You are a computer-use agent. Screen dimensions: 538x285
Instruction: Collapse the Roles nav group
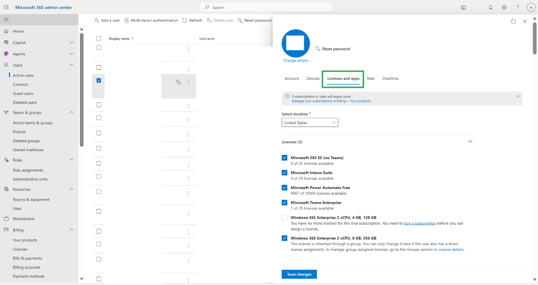[71, 160]
